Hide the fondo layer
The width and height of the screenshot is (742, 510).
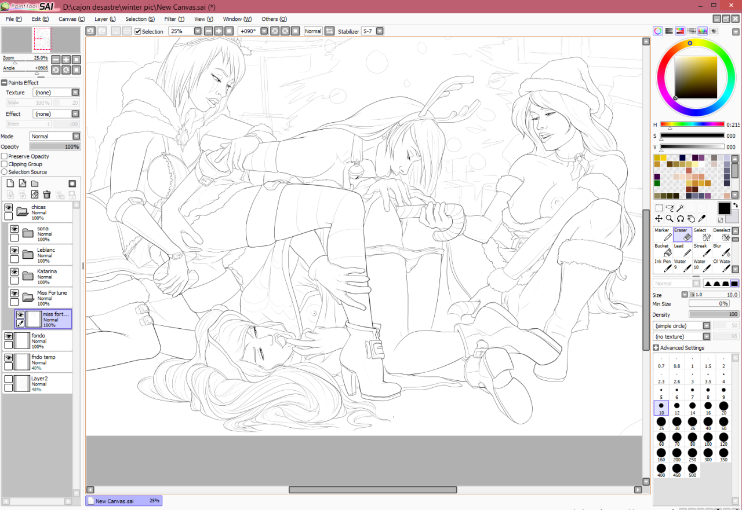click(x=8, y=336)
